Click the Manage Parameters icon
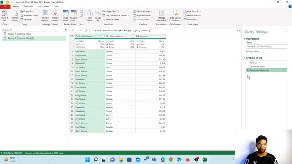The height and width of the screenshot is (164, 292). point(162,13)
